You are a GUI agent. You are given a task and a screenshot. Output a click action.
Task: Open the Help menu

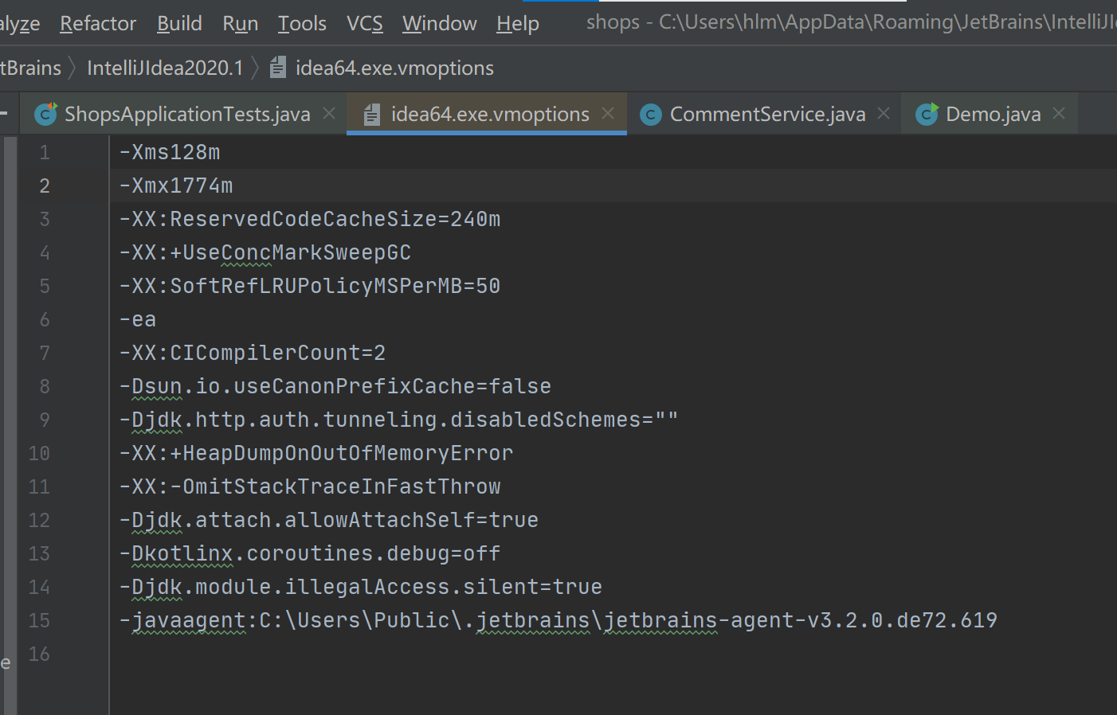point(518,24)
